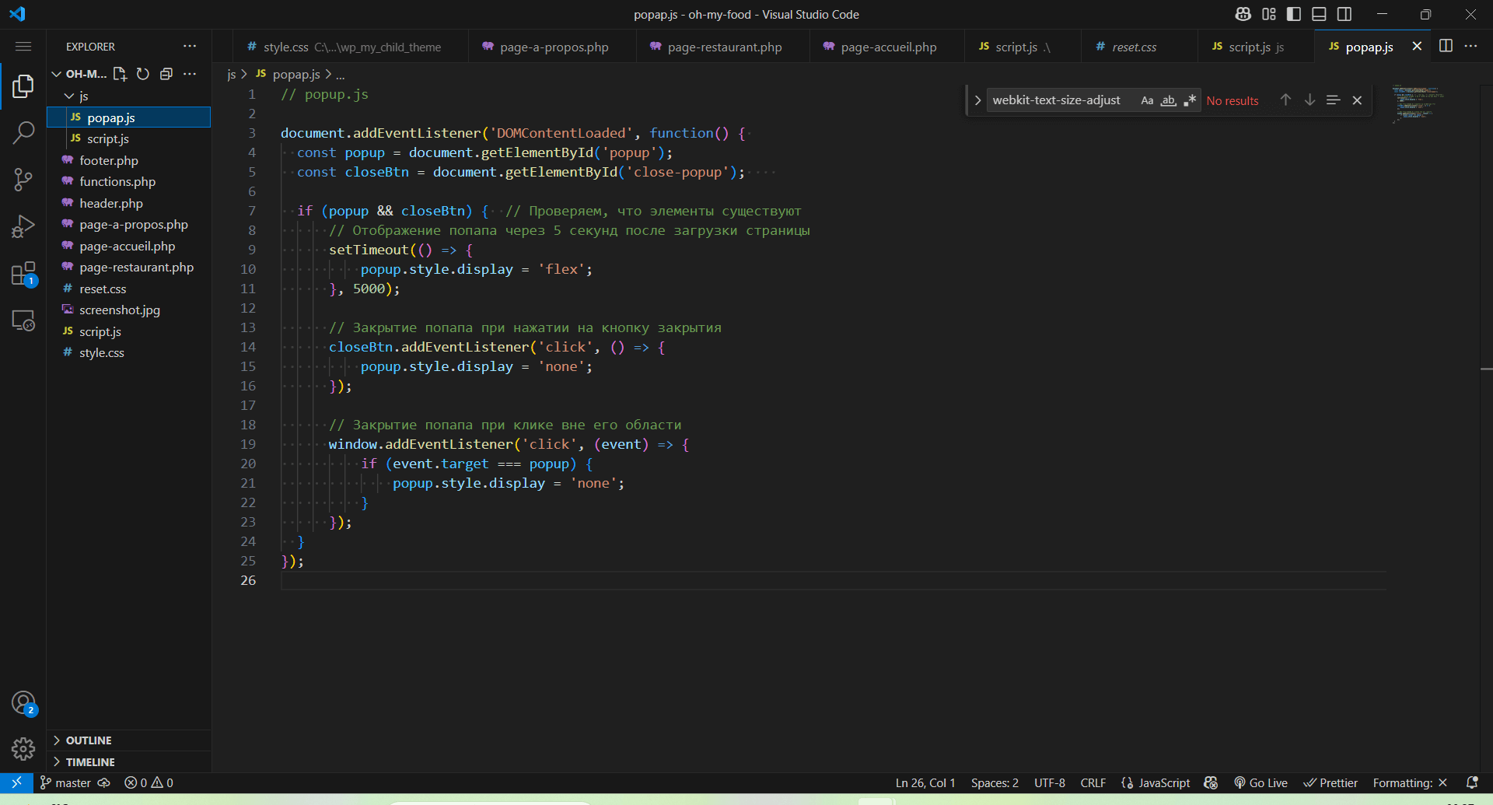Refresh the explorer file tree
Viewport: 1493px width, 805px height.
point(143,74)
